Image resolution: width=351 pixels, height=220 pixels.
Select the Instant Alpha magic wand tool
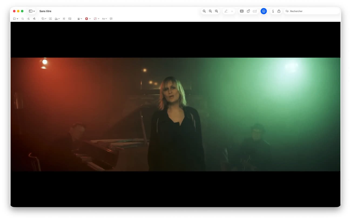coord(22,19)
